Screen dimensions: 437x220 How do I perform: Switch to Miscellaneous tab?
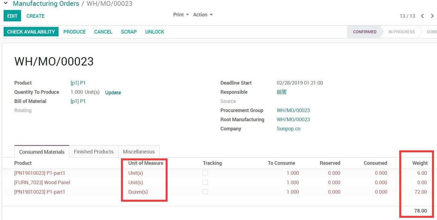(x=139, y=152)
